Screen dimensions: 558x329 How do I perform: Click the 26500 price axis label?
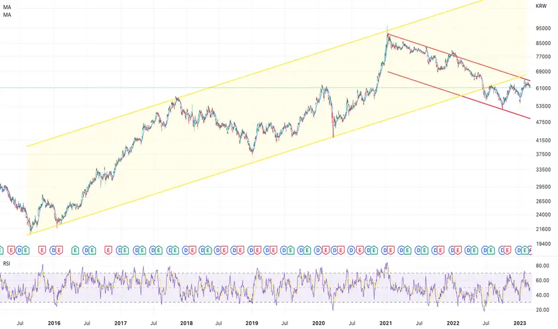pos(544,202)
